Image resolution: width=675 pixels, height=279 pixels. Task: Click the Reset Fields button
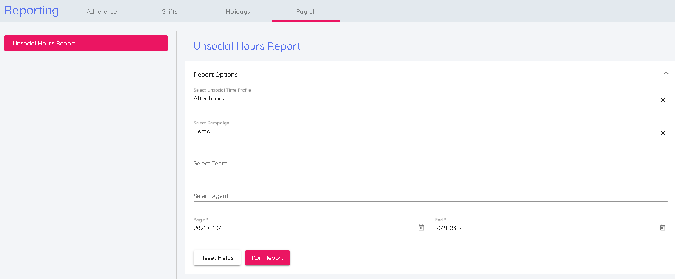(217, 258)
